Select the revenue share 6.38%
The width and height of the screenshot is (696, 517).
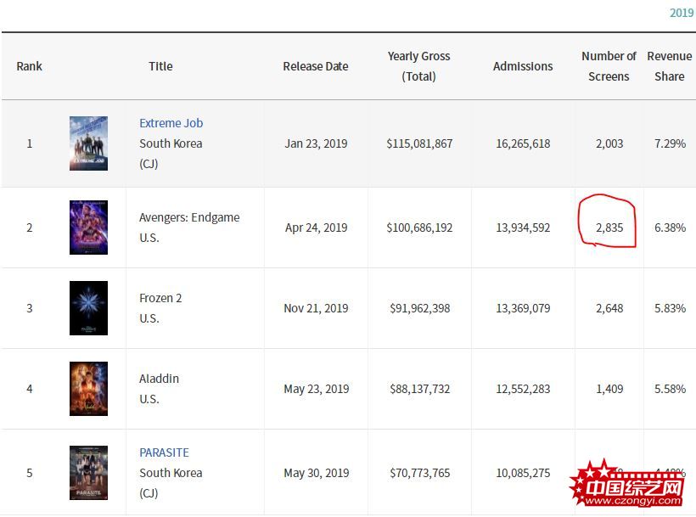click(x=670, y=228)
